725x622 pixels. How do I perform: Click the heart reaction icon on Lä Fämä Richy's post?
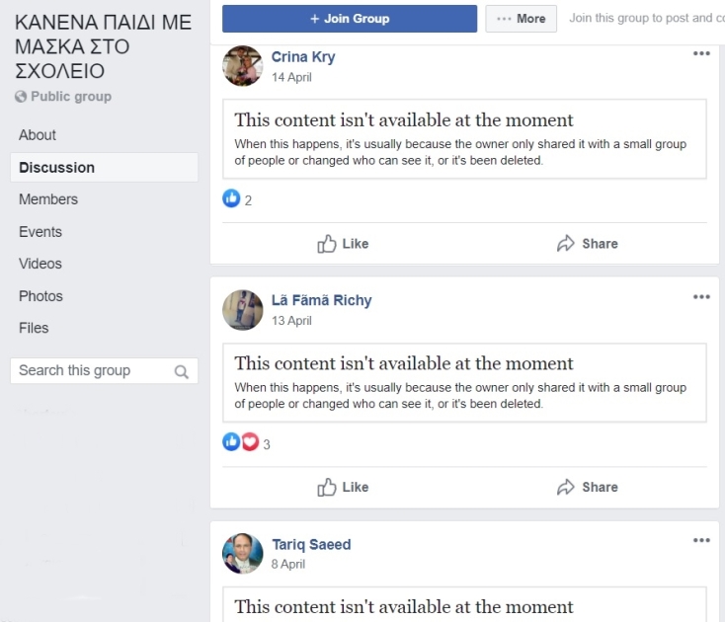pyautogui.click(x=250, y=442)
